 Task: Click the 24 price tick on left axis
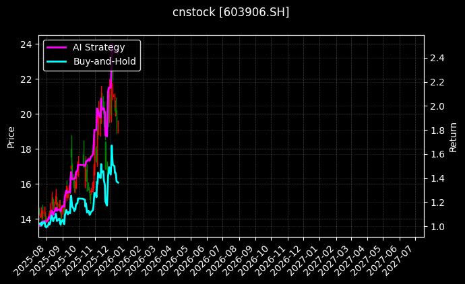26,44
